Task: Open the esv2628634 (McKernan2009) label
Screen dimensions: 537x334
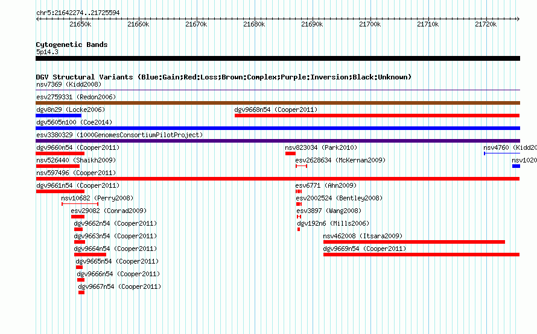Action: 340,160
